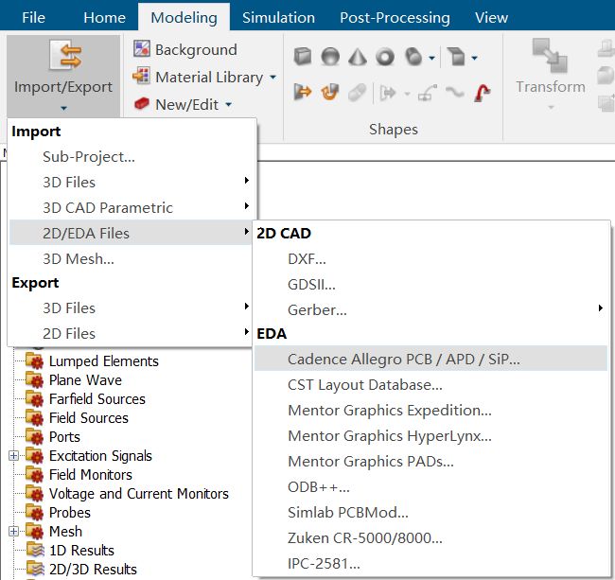Expand the 3D CAD Parametric submenu
Viewport: 615px width, 580px height.
[247, 206]
